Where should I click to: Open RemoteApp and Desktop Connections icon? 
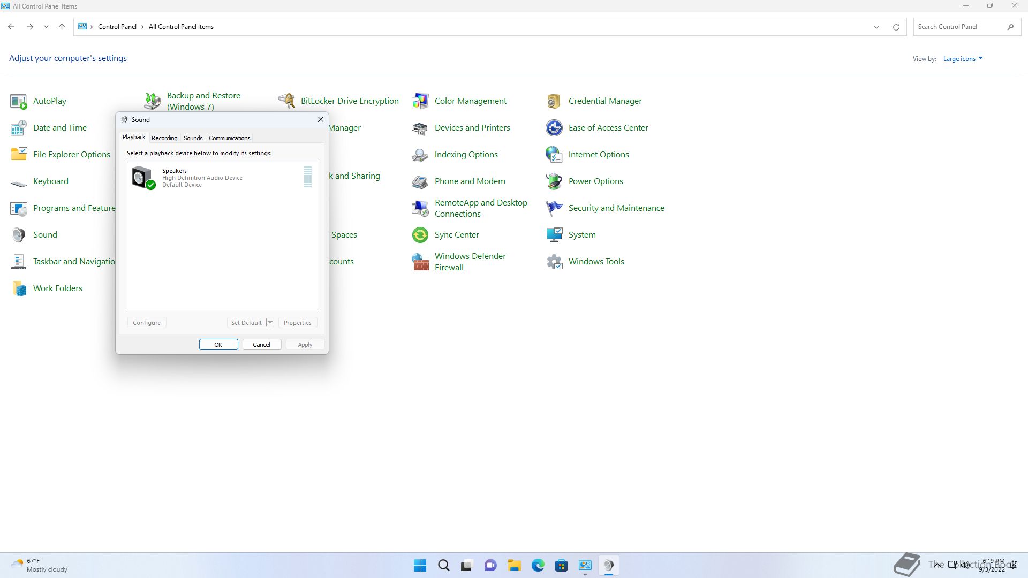click(x=420, y=208)
